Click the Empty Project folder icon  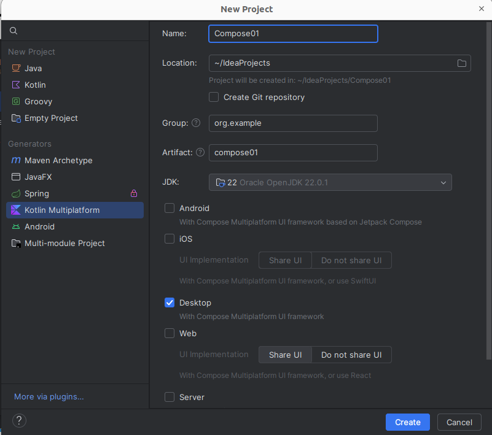pyautogui.click(x=16, y=118)
